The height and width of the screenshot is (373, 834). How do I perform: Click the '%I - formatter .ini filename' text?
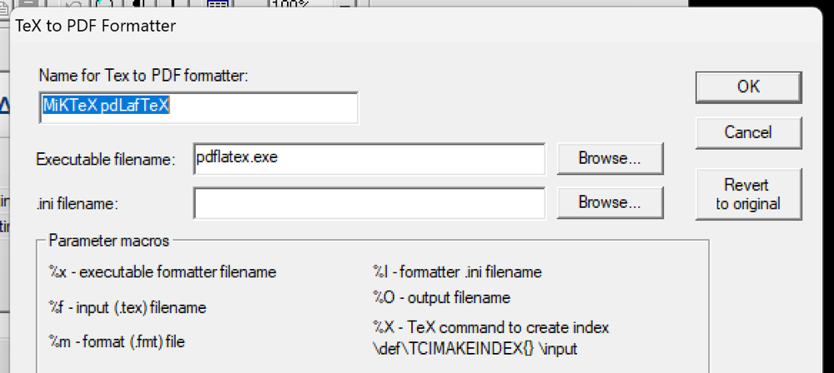pyautogui.click(x=457, y=272)
